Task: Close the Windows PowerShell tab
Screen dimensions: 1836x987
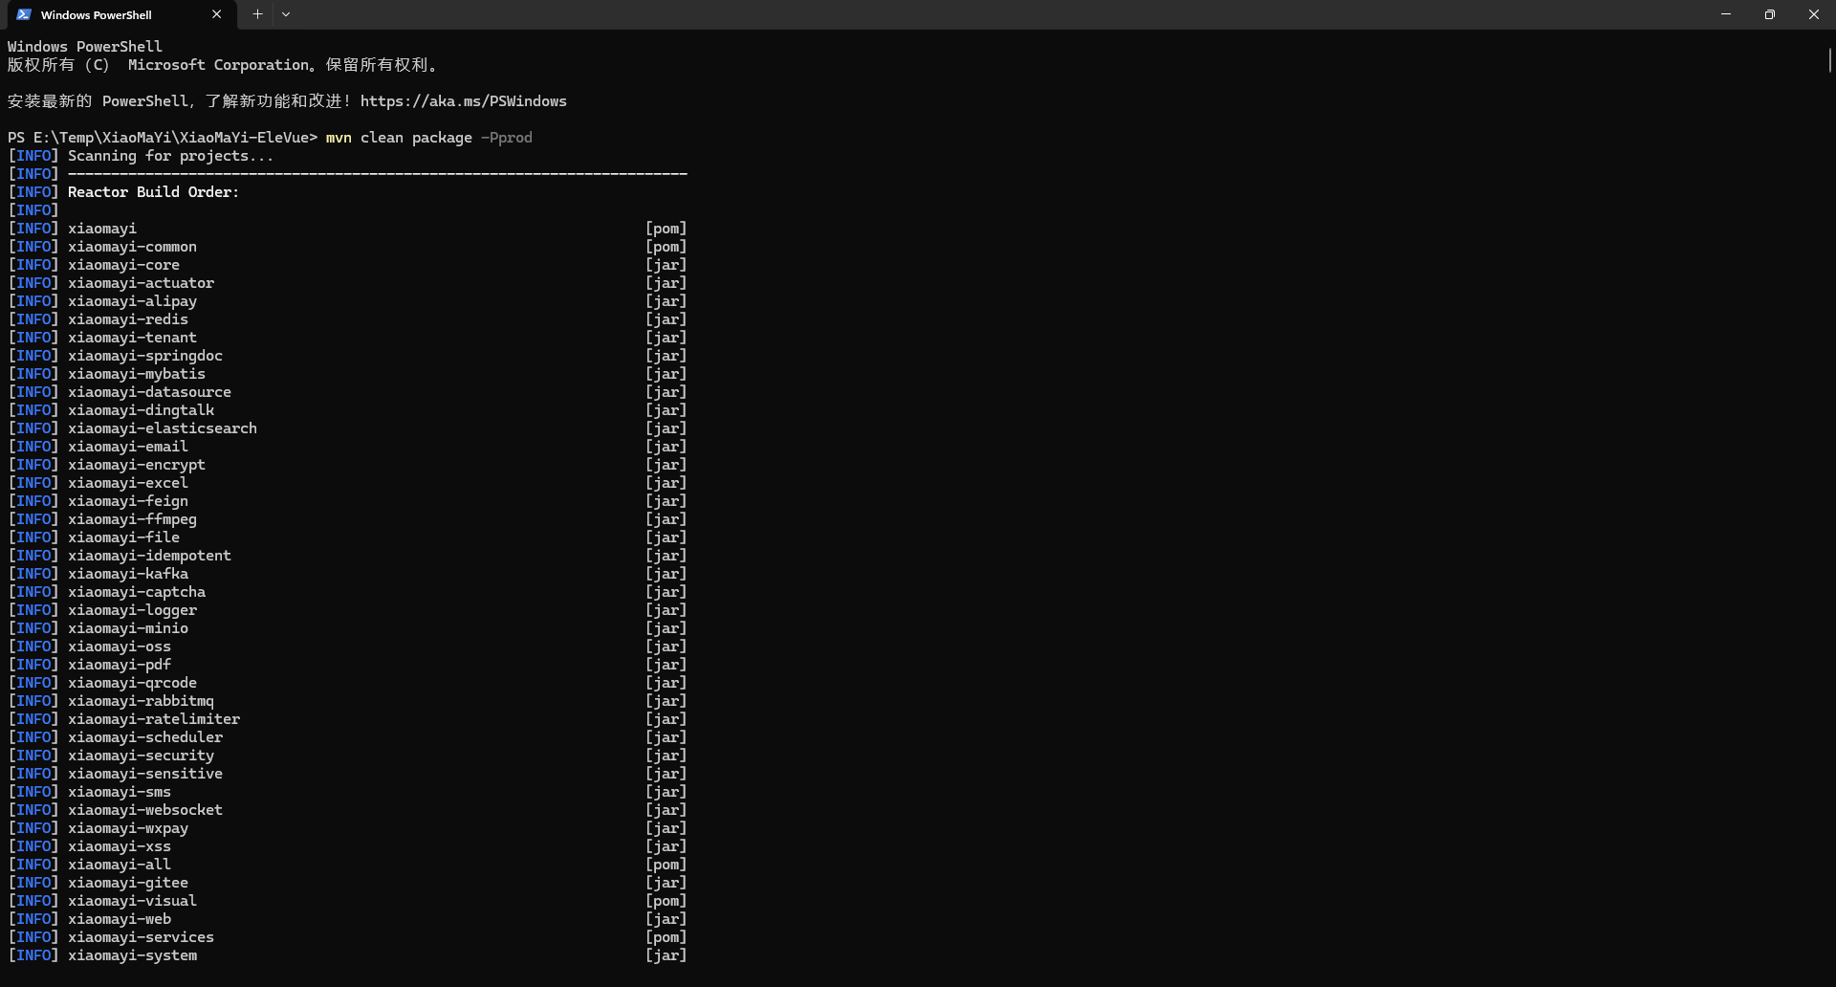Action: [216, 14]
